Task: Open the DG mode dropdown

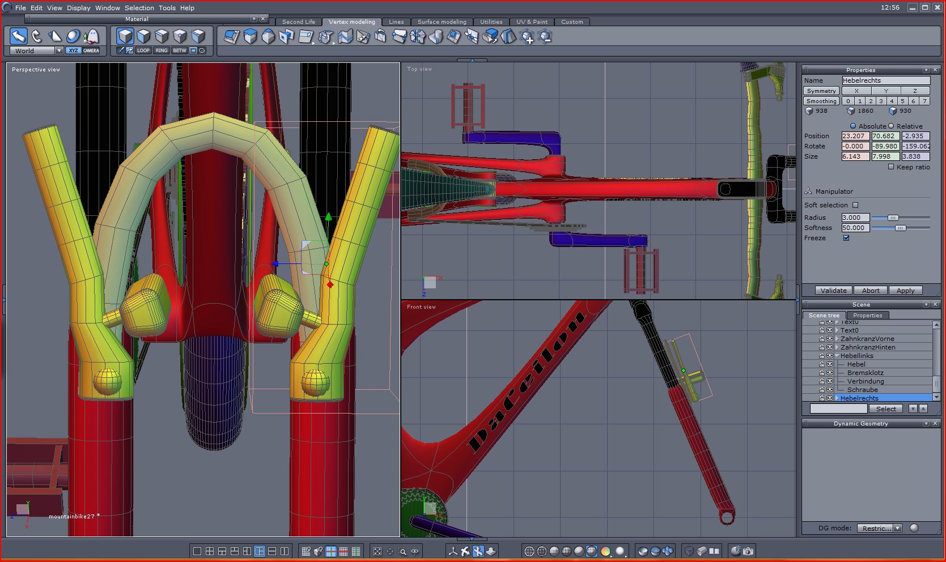Action: click(897, 528)
